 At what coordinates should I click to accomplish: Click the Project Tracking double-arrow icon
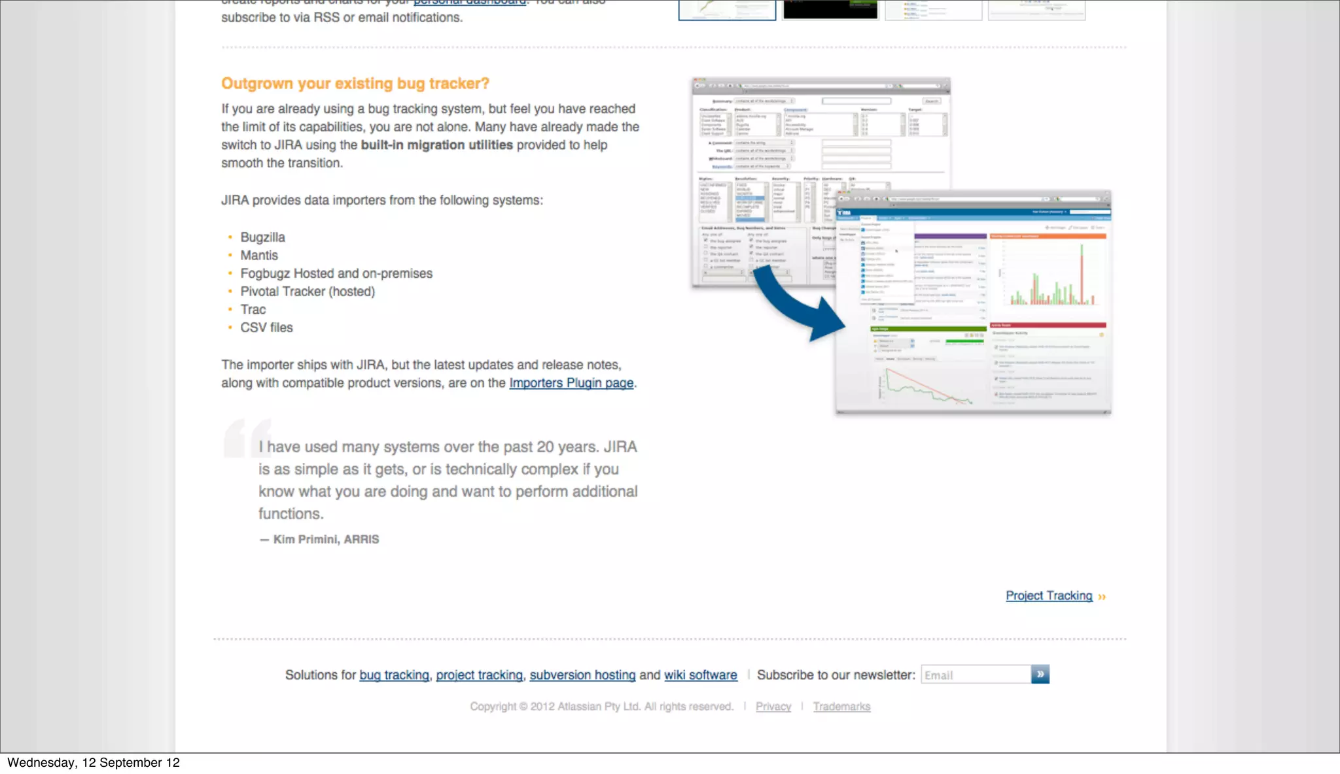pos(1102,597)
